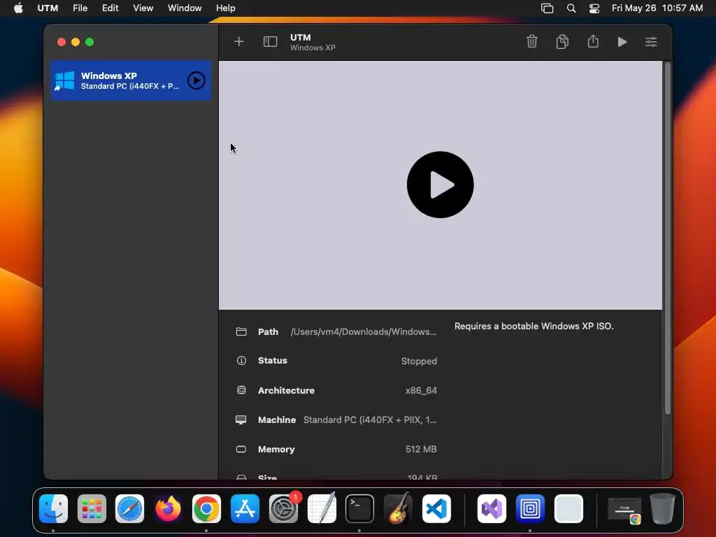Click the Standard PC machine value
This screenshot has width=716, height=537.
(370, 420)
